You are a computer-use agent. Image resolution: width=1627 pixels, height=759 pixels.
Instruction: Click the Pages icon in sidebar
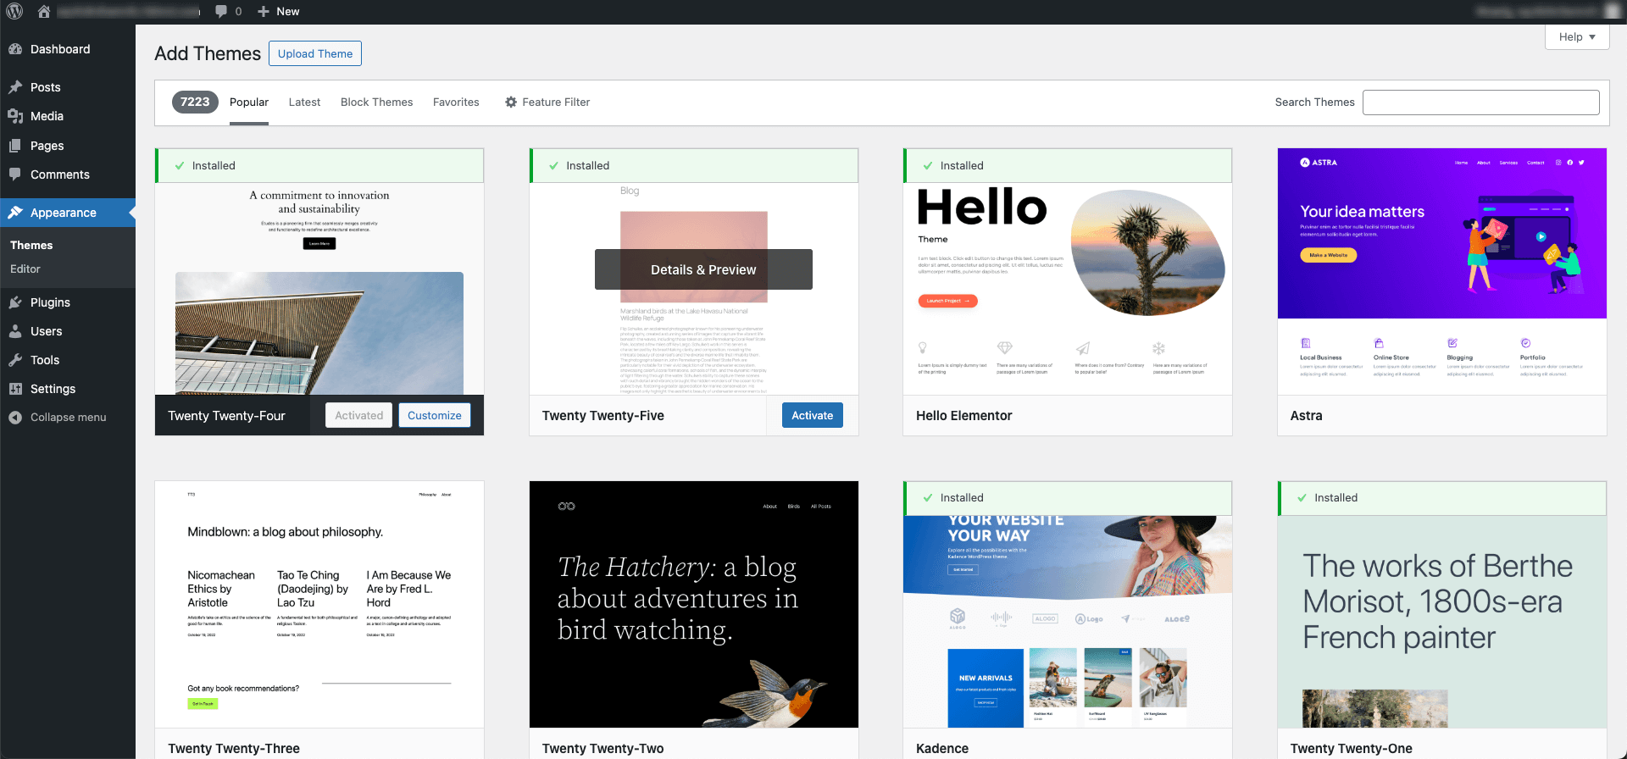point(15,146)
